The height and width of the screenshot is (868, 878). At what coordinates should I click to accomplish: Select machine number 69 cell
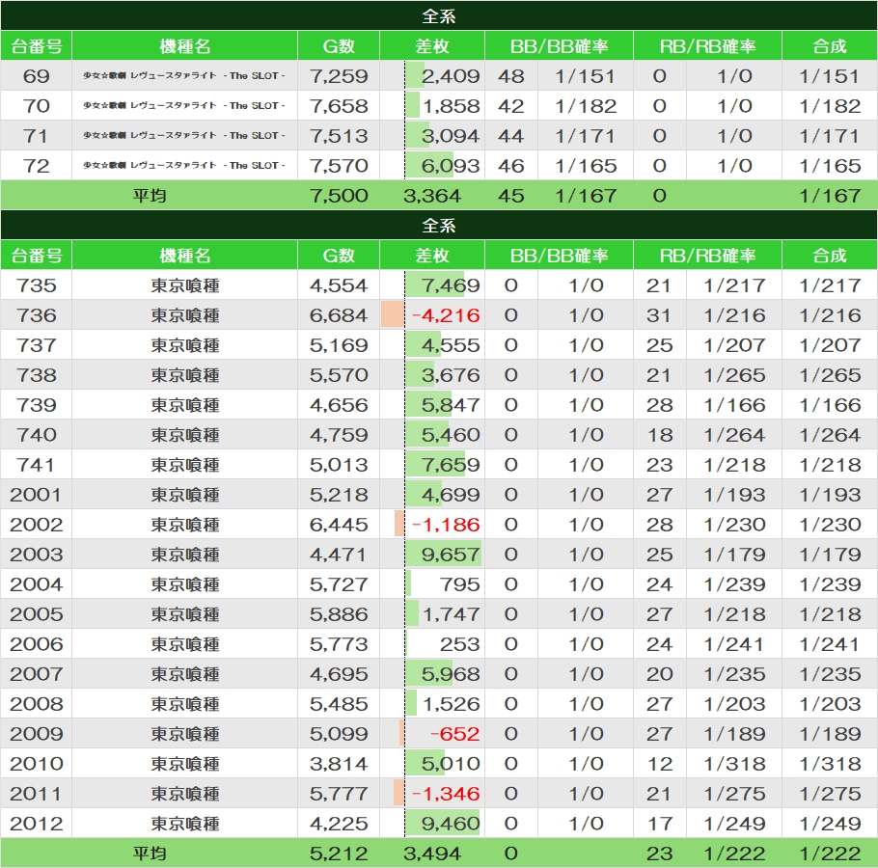pos(37,76)
